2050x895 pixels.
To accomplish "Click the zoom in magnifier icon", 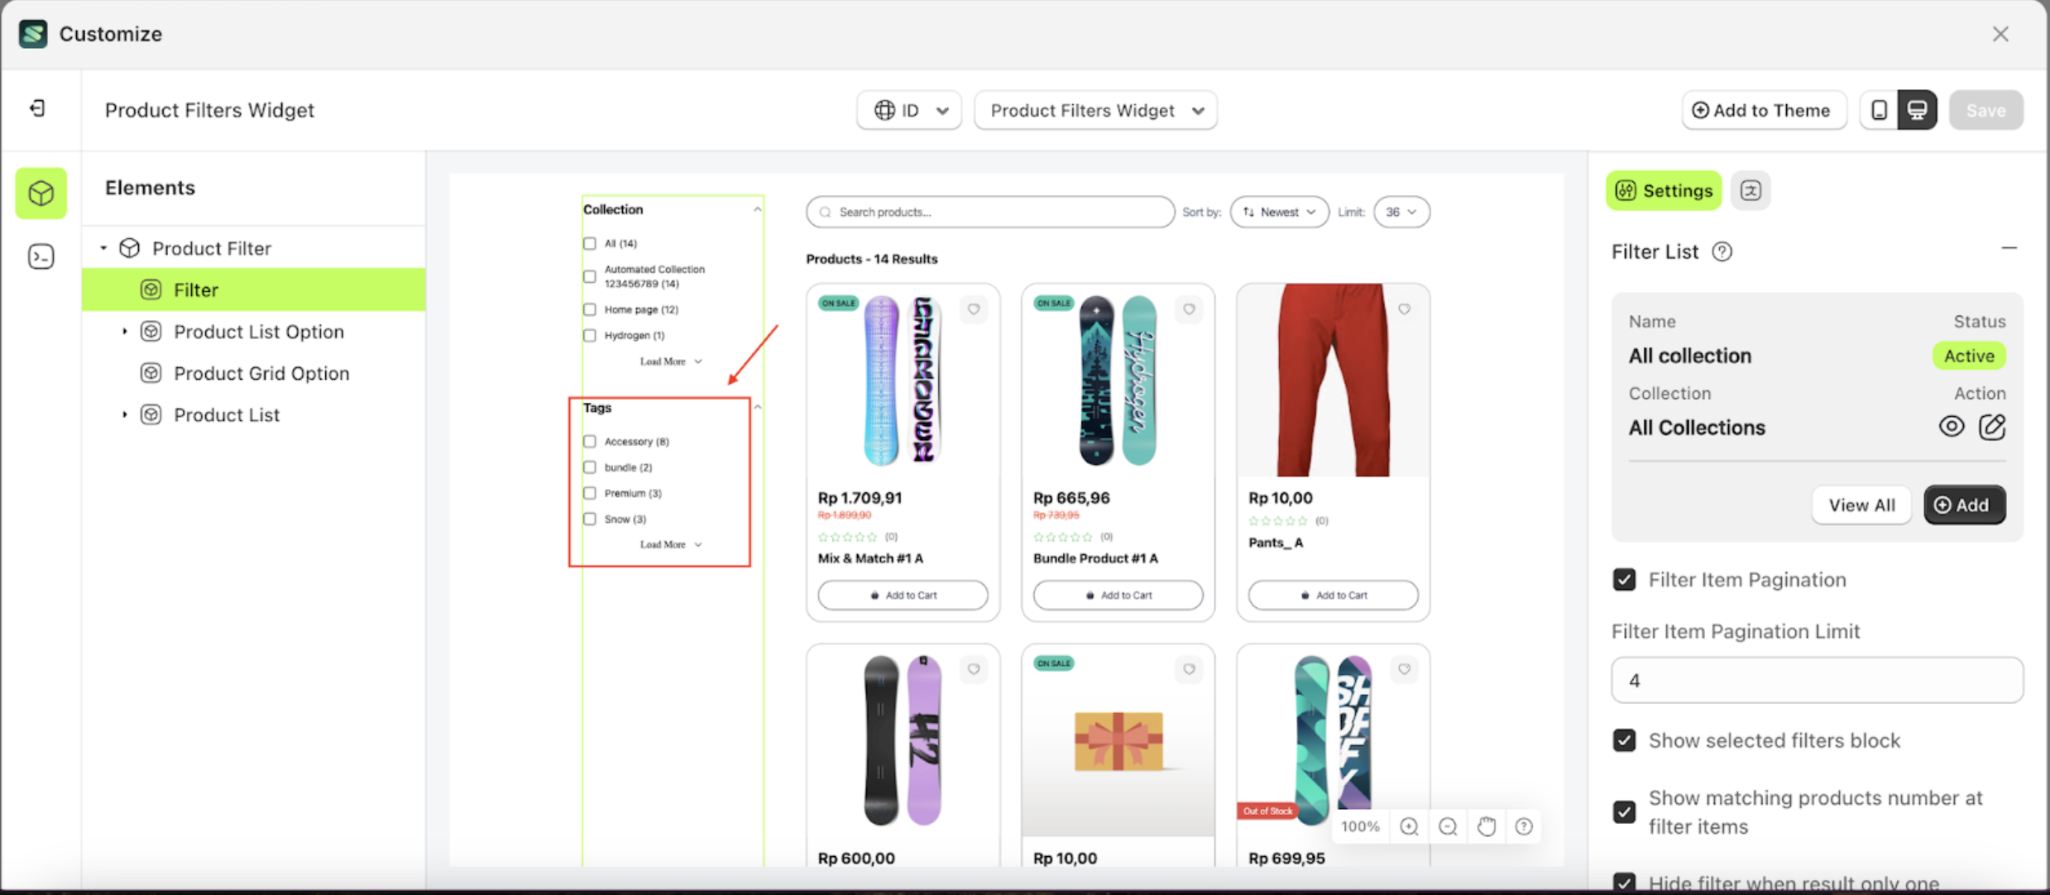I will tap(1409, 826).
